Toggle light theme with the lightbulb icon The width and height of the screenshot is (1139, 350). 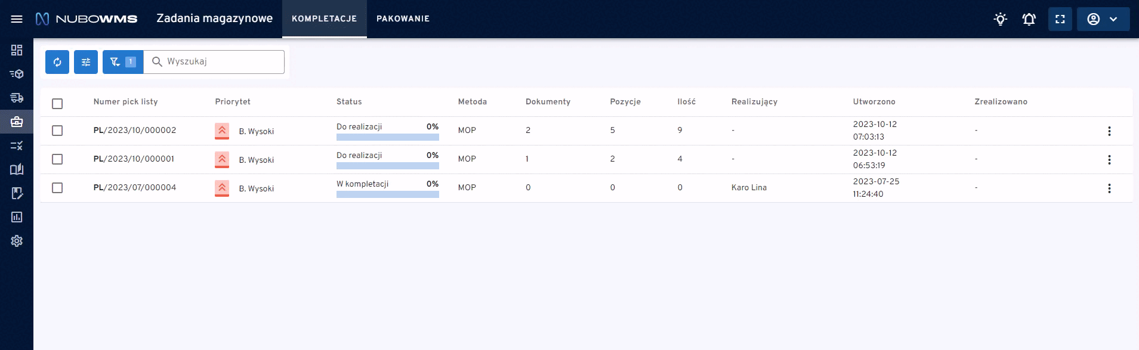coord(1000,19)
